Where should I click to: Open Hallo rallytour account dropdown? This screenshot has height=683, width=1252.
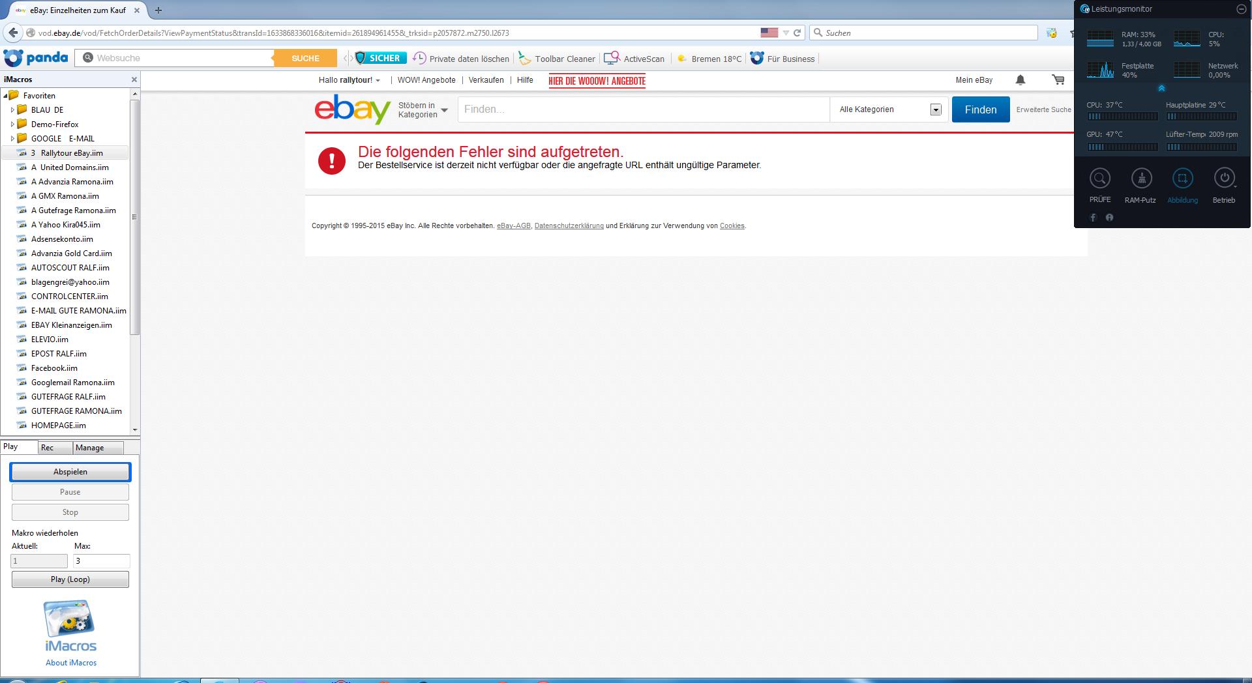point(350,80)
